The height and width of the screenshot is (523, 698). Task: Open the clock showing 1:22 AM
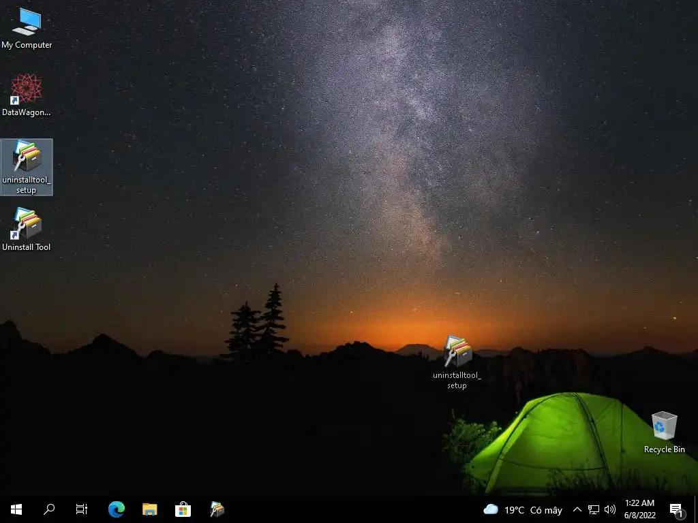pyautogui.click(x=639, y=509)
